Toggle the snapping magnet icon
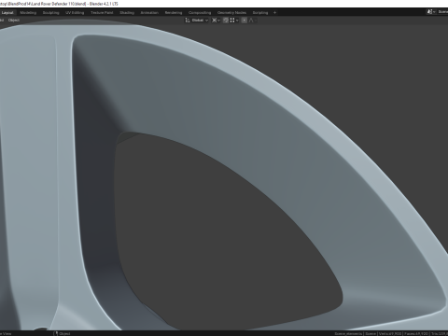This screenshot has width=448, height=336. tap(226, 21)
